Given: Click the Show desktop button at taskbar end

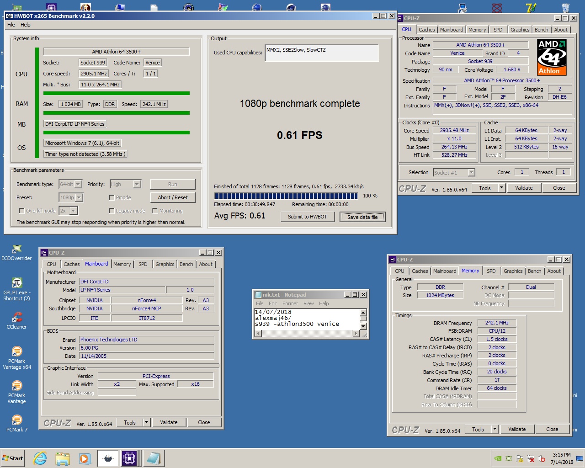Looking at the screenshot, I should [580, 458].
